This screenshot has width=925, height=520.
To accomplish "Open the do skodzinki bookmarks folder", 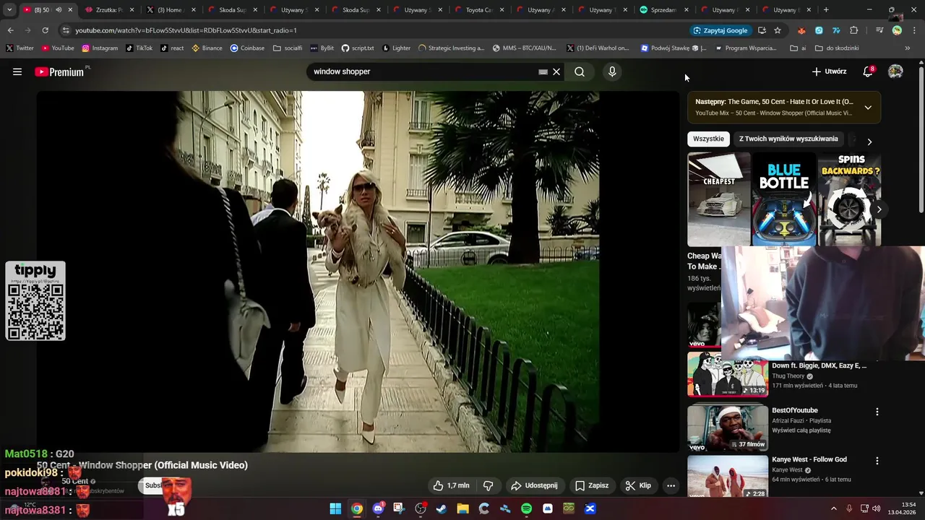I will (x=837, y=48).
